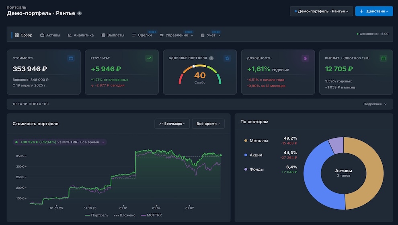This screenshot has width=398, height=225.
Task: Click the 350K axis label
Action: (20, 156)
